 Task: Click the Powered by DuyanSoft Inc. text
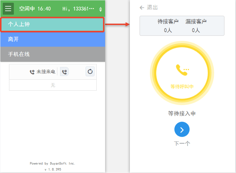[52, 164]
